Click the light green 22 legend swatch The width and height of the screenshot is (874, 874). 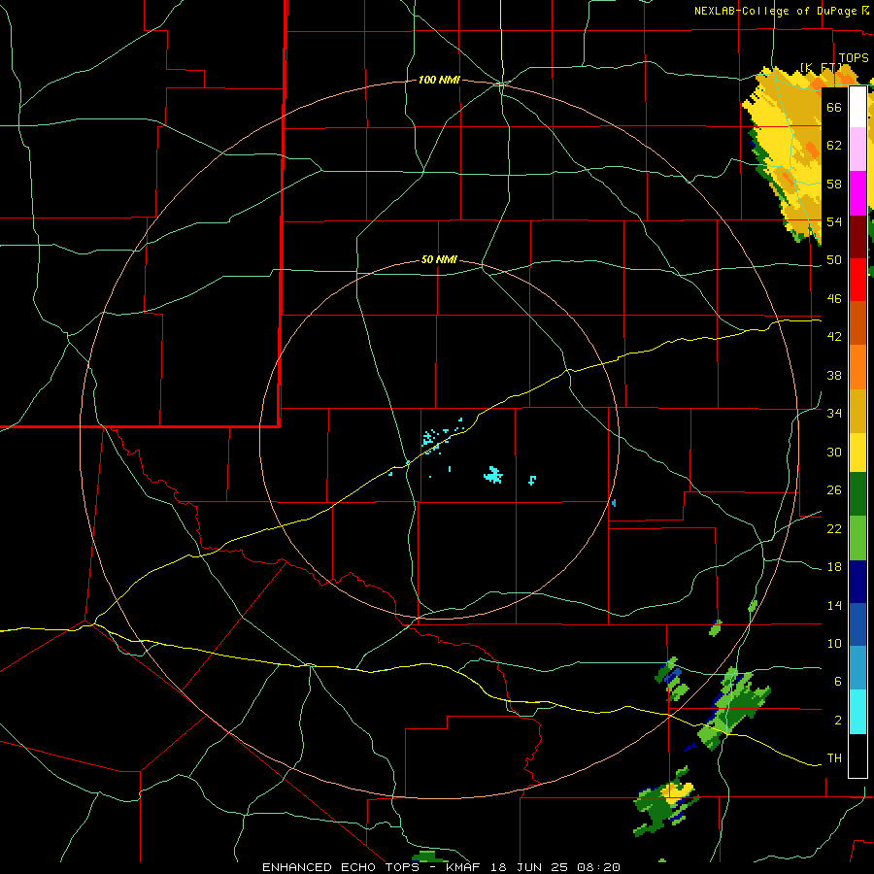tap(857, 538)
